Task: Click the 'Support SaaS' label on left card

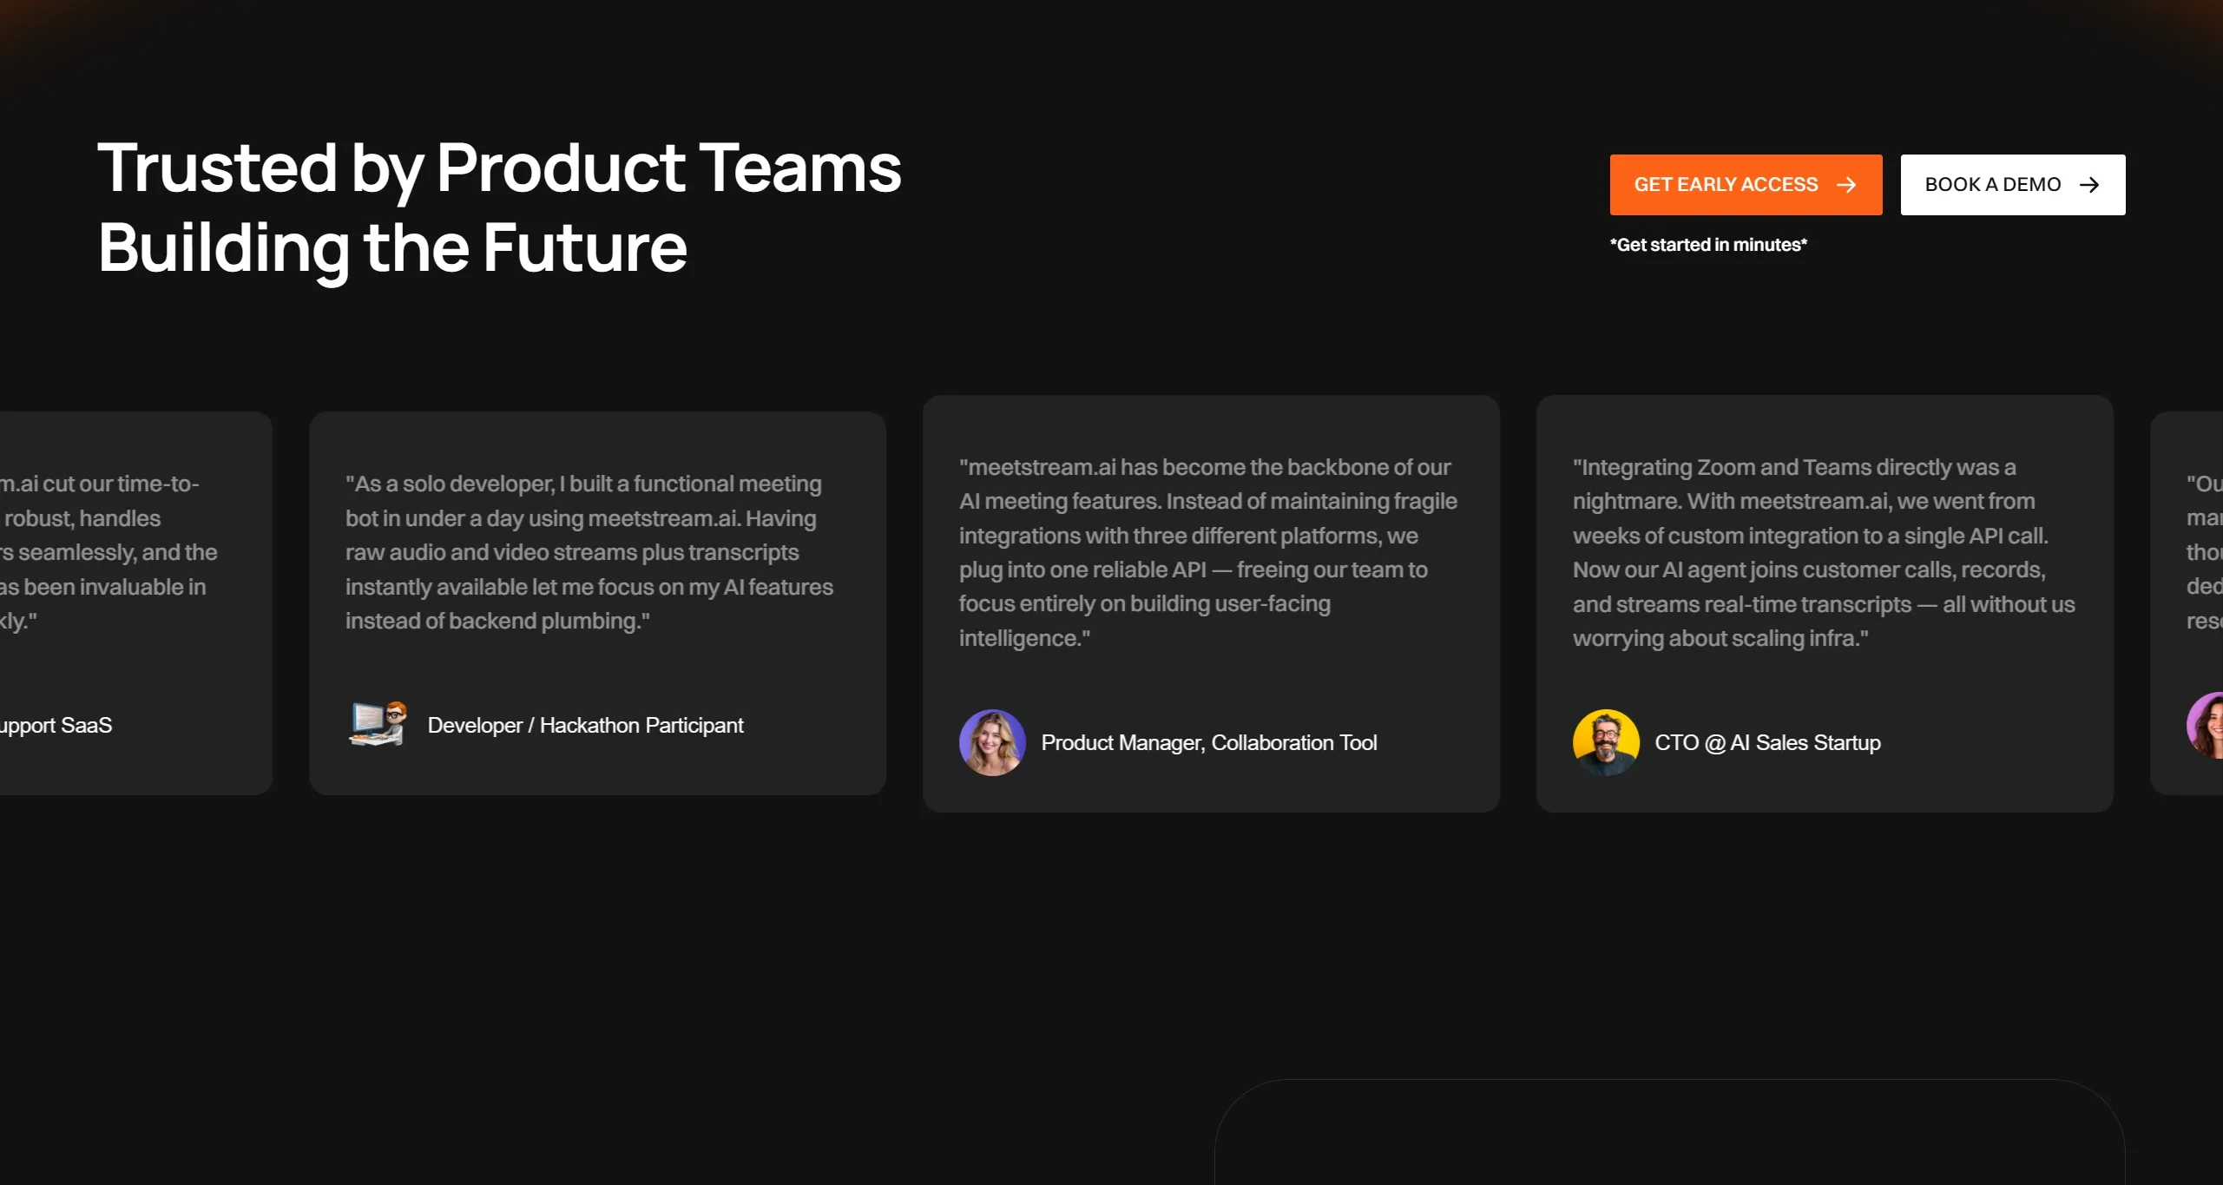Action: pos(56,725)
